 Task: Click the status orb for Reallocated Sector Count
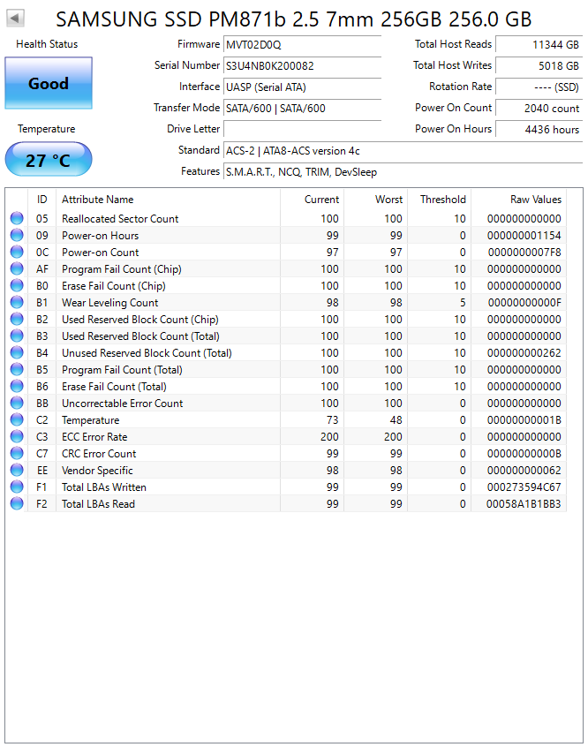(x=17, y=218)
